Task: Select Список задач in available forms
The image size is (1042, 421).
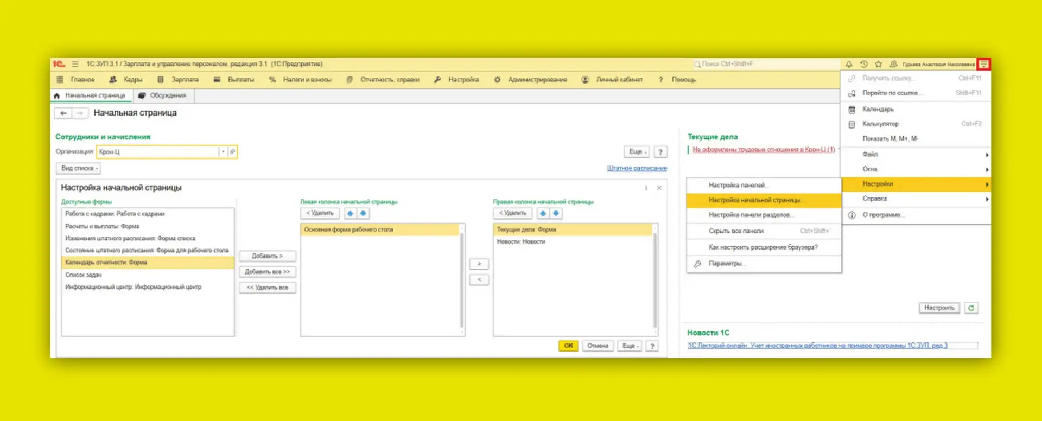Action: 148,275
